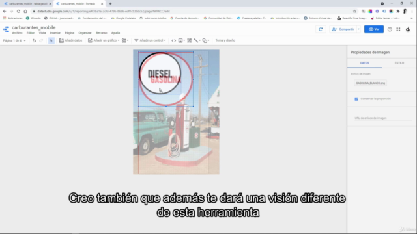Activate the selection mode arrow tool
Image resolution: width=417 pixels, height=234 pixels.
(x=51, y=40)
